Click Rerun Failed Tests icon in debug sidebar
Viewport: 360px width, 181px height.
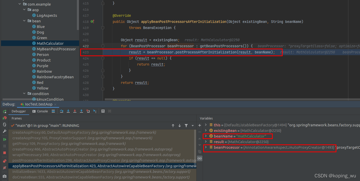pos(5,118)
